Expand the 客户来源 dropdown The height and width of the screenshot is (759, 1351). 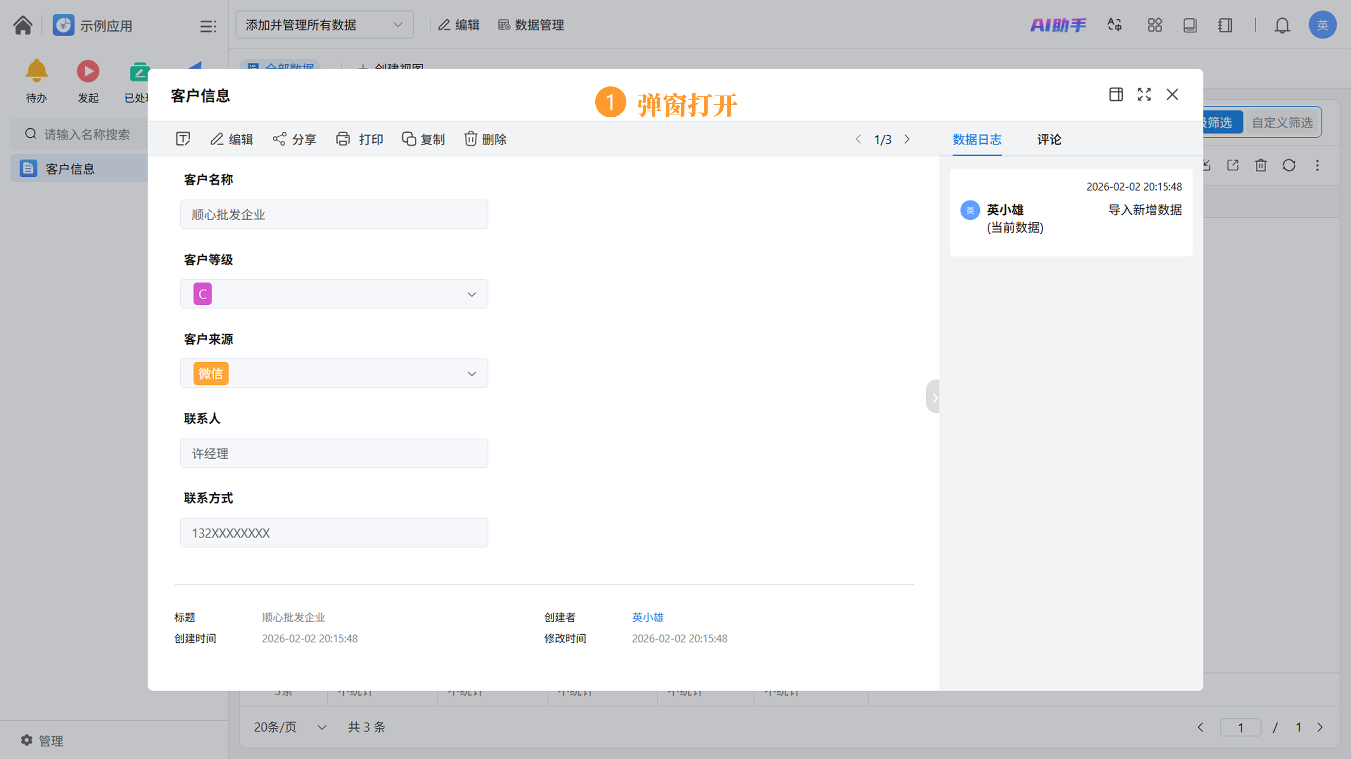471,374
